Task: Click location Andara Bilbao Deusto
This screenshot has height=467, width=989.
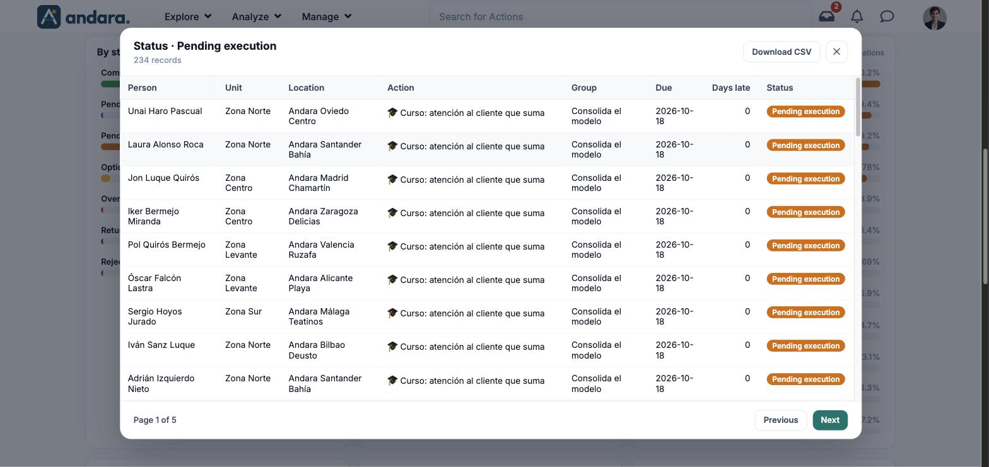Action: pyautogui.click(x=317, y=350)
